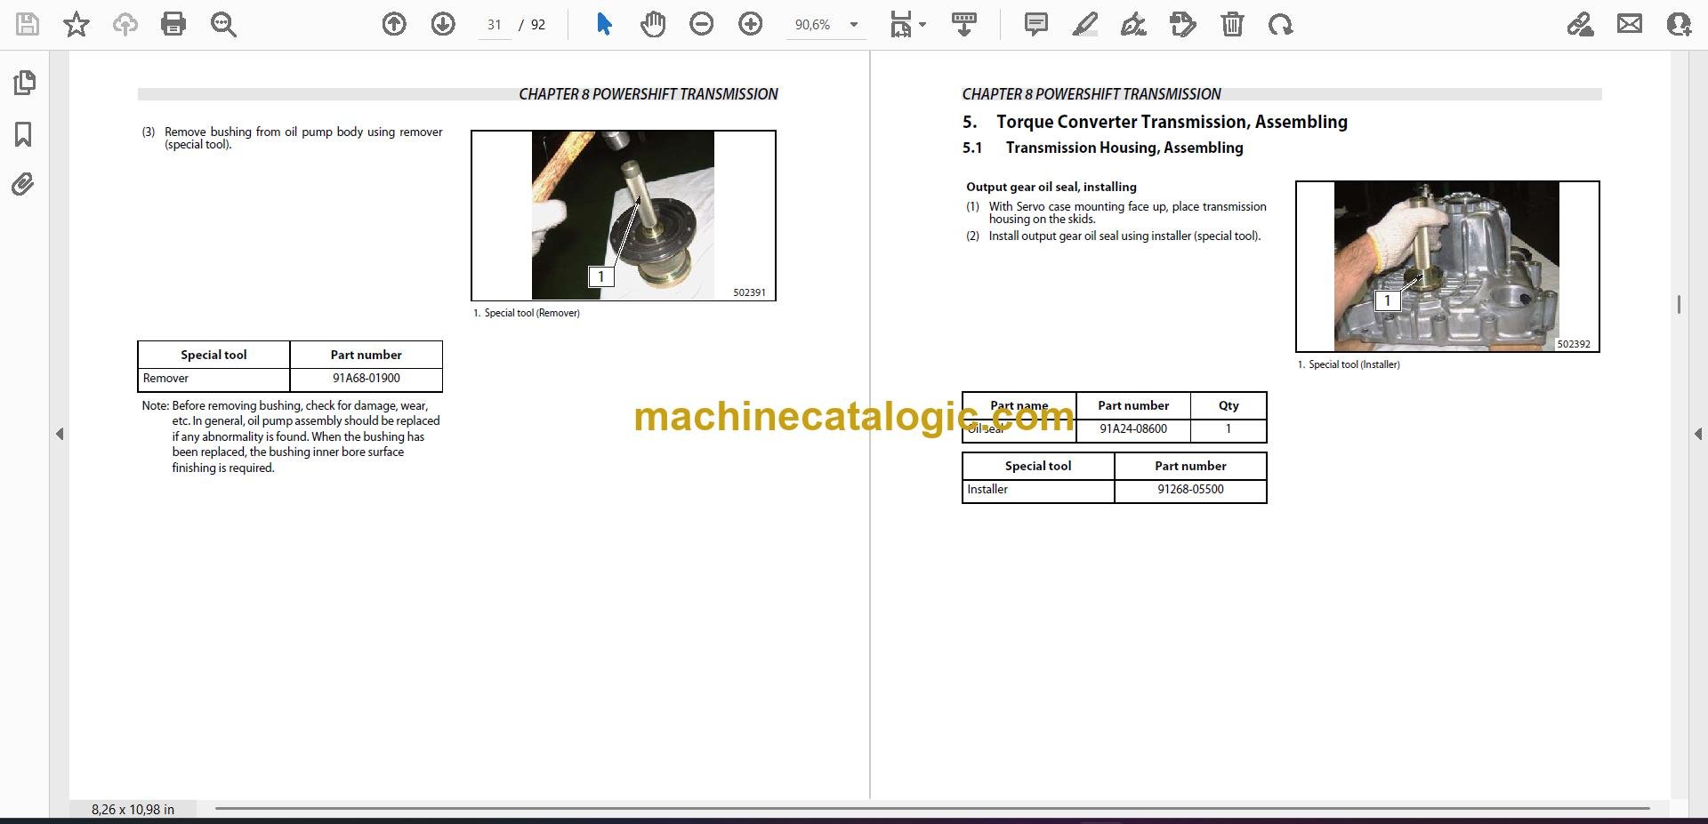Image resolution: width=1708 pixels, height=824 pixels.
Task: Zoom in with plus button
Action: click(751, 24)
